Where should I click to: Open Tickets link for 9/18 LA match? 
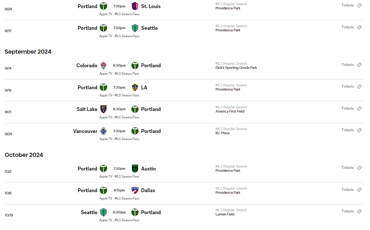point(347,86)
